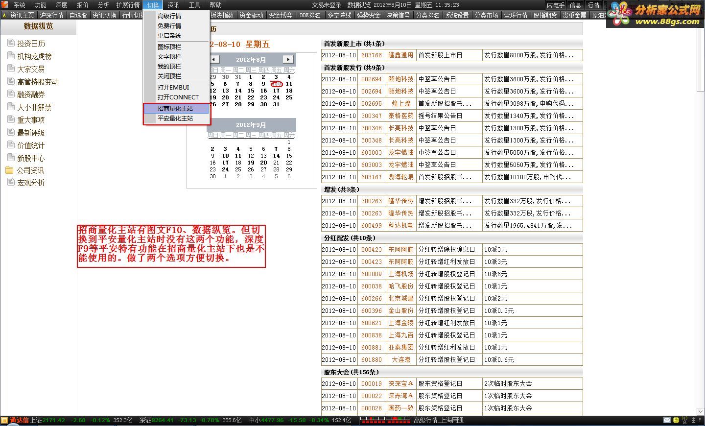Open 自选股 toolbar tab
This screenshot has width=705, height=426.
78,15
